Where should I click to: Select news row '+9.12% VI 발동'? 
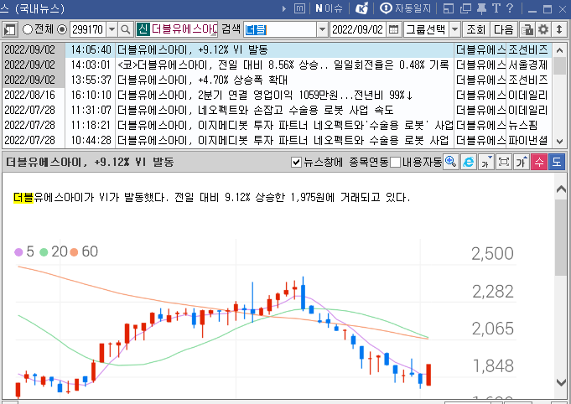tap(277, 49)
